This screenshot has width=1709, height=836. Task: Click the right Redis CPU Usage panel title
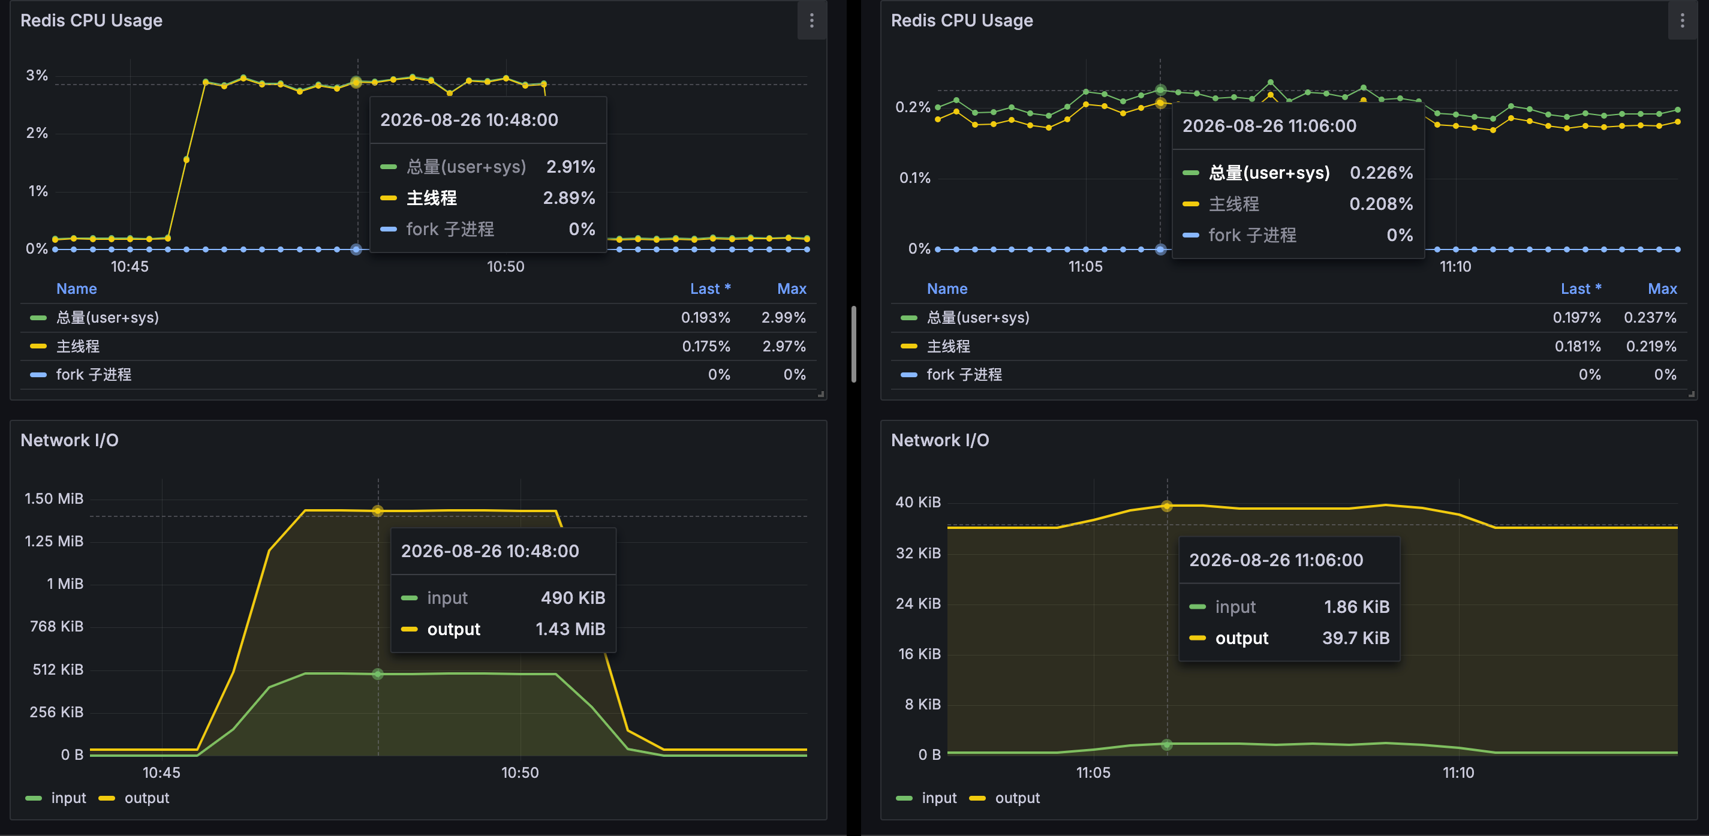pyautogui.click(x=962, y=20)
